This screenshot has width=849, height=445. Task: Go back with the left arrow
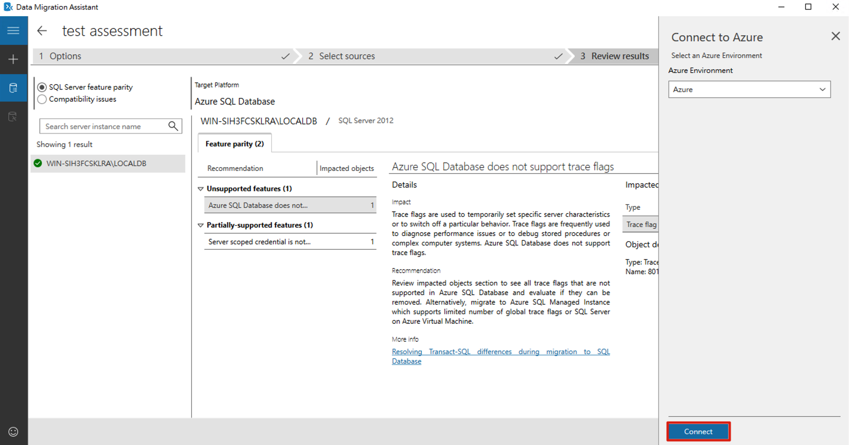[42, 31]
